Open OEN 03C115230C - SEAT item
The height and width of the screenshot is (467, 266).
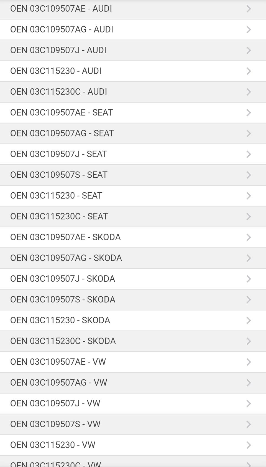coord(59,216)
